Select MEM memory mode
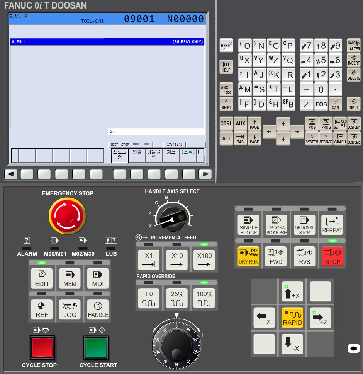This screenshot has height=374, width=363. (x=70, y=278)
